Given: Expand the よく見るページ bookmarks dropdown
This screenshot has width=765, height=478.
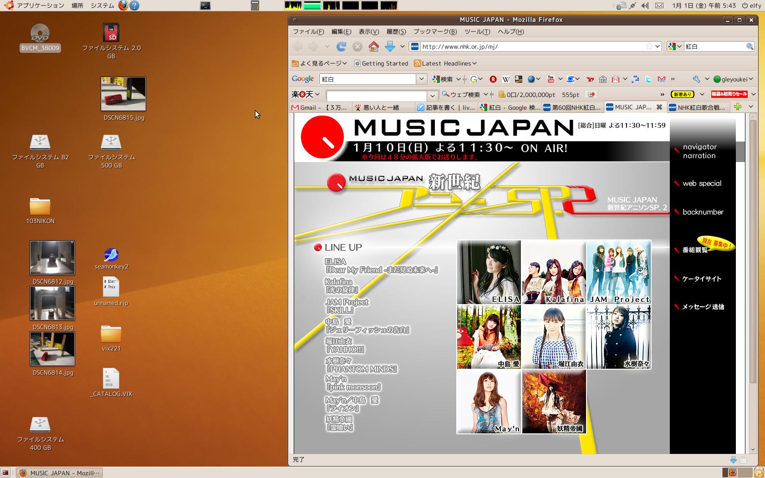Looking at the screenshot, I should click(x=319, y=63).
